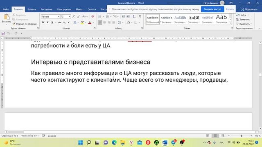
Task: Open the Paragraph dialog launcher
Action: pyautogui.click(x=142, y=29)
